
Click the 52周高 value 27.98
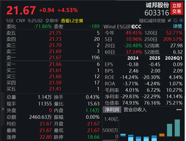tap(176, 46)
